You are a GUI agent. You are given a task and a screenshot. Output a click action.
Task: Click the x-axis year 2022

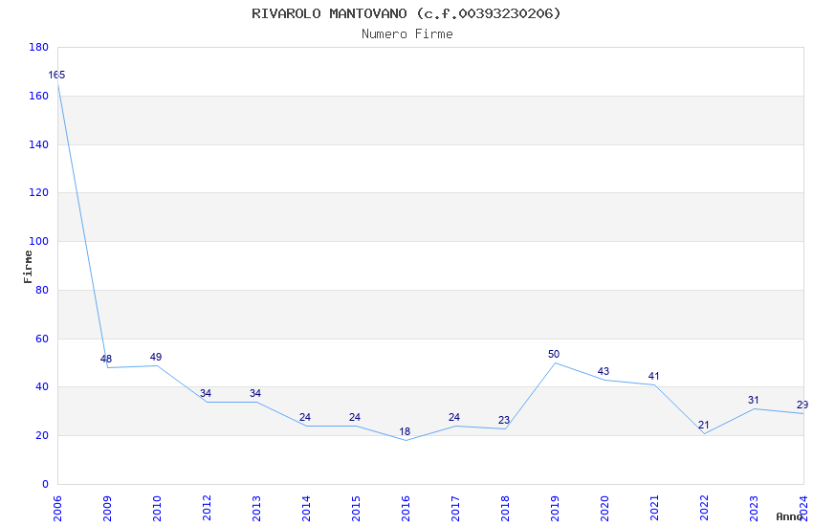click(x=705, y=508)
